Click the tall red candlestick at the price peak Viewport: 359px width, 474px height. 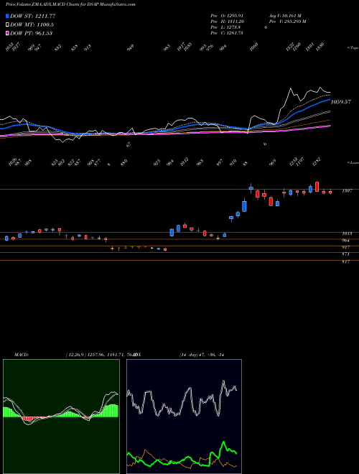pos(317,187)
